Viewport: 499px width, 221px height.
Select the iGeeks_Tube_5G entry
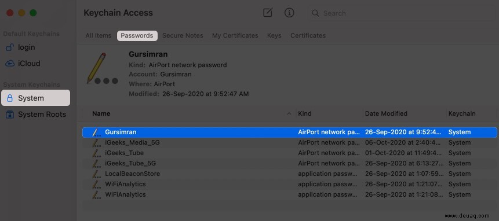pos(290,164)
